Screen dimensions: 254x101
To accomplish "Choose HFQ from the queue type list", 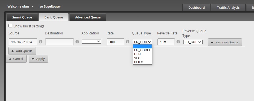I will click(x=142, y=54).
